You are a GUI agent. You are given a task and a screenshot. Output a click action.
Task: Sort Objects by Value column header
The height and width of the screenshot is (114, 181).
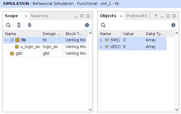click(x=132, y=34)
